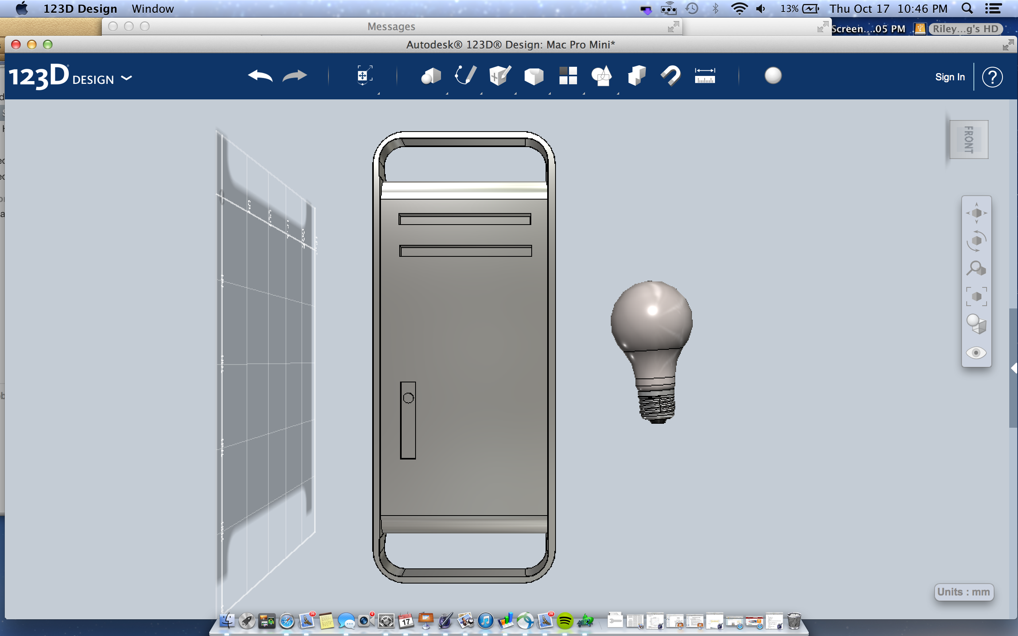Open Mission Control from the Dock
This screenshot has width=1018, height=636.
[267, 620]
